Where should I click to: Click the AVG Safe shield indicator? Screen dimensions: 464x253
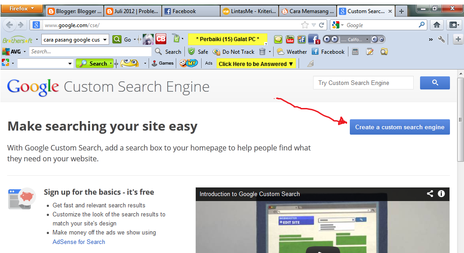coord(198,52)
